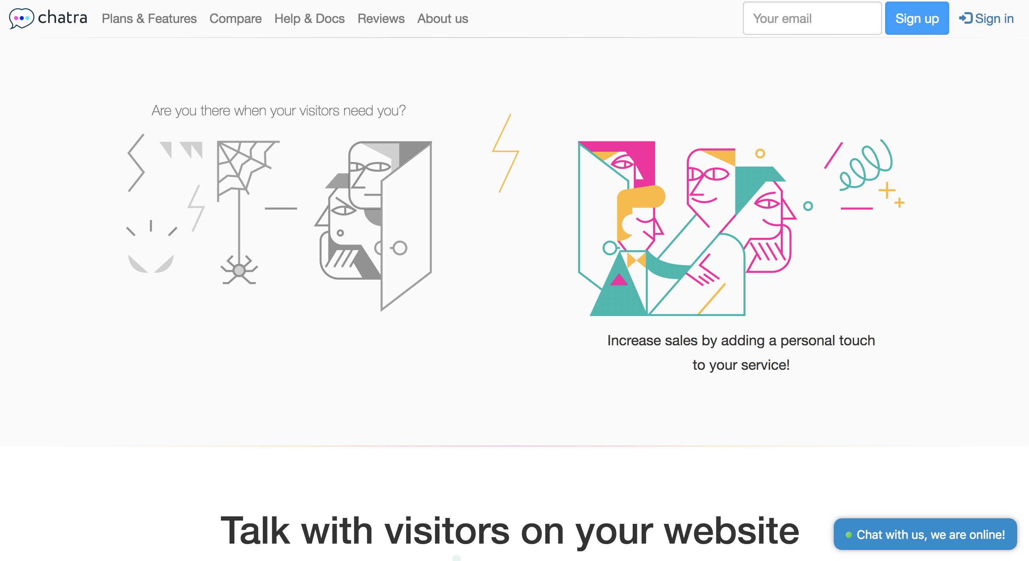The height and width of the screenshot is (561, 1029).
Task: Click the 'Talk with visitors' heading
Action: (510, 530)
